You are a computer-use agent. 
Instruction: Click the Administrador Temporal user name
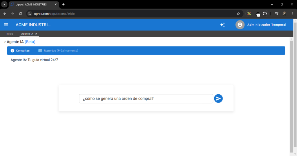coord(267,25)
